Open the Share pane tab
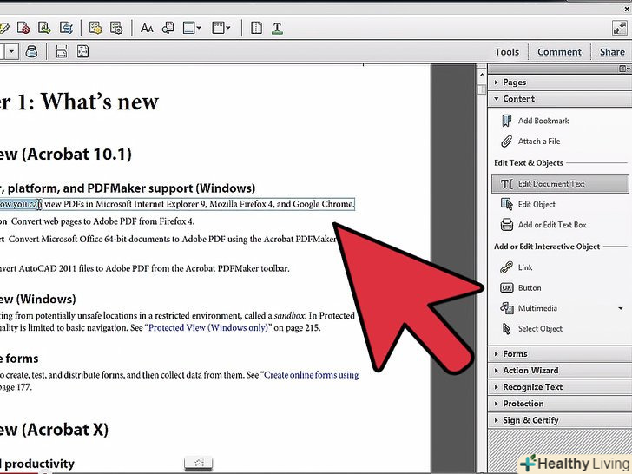Screen dimensions: 632x474 [612, 52]
